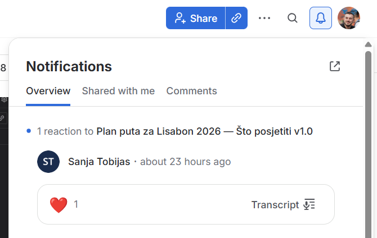Click the red heart reaction
The image size is (377, 238).
59,205
